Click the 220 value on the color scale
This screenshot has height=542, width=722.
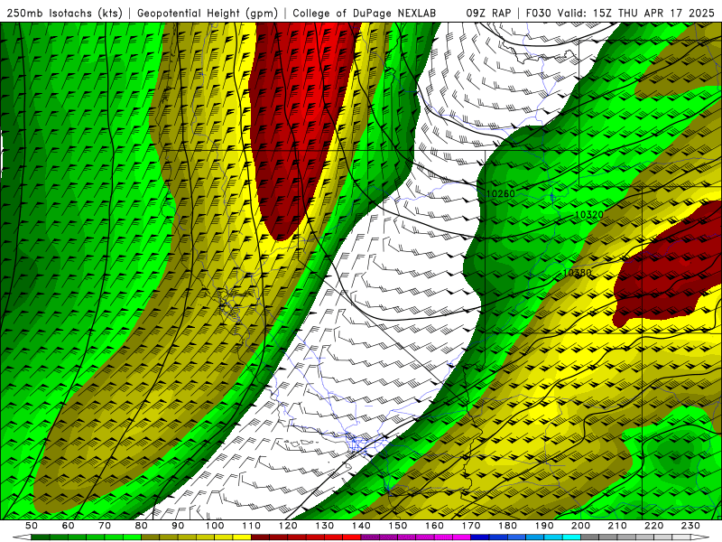point(653,526)
